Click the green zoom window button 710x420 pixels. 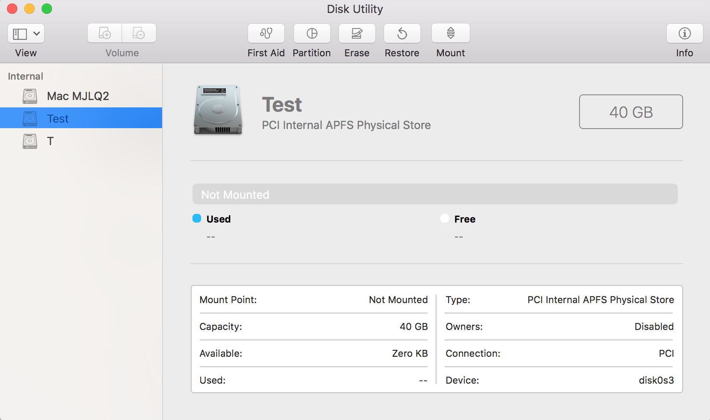(47, 9)
